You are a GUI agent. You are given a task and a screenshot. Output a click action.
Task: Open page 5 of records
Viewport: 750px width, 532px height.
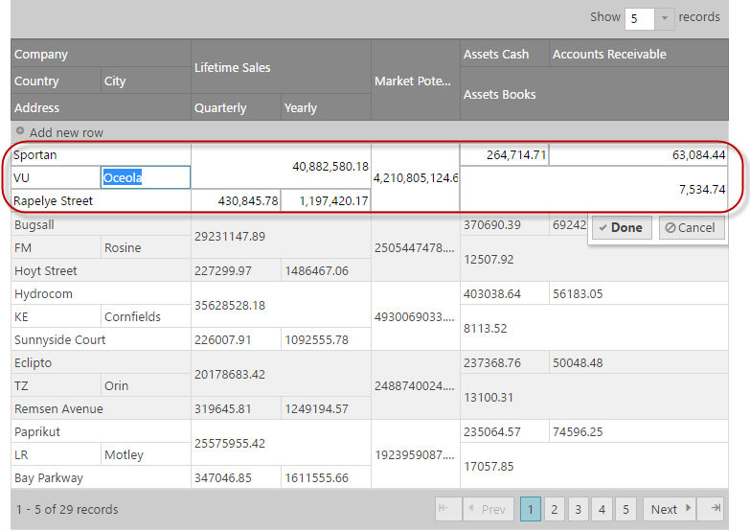tap(625, 509)
